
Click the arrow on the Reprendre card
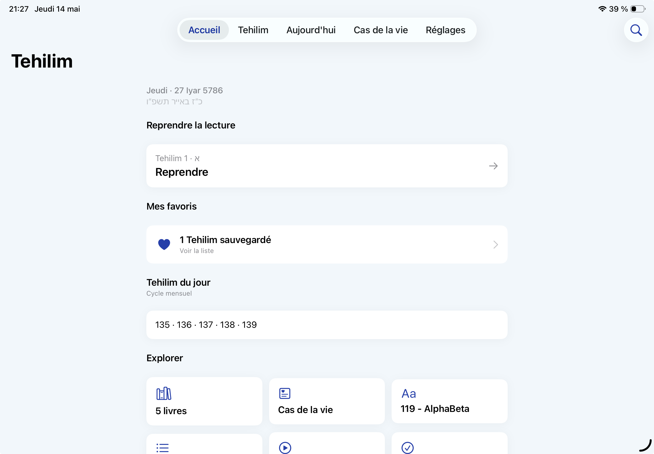pos(493,166)
